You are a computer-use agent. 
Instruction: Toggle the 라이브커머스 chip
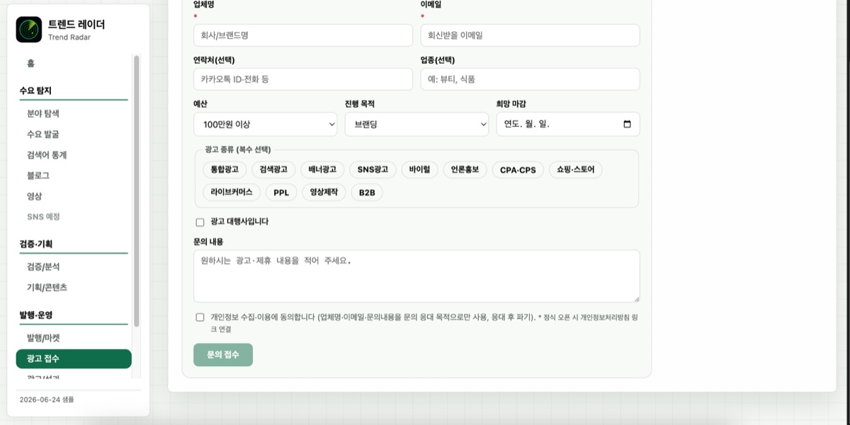[x=231, y=192]
